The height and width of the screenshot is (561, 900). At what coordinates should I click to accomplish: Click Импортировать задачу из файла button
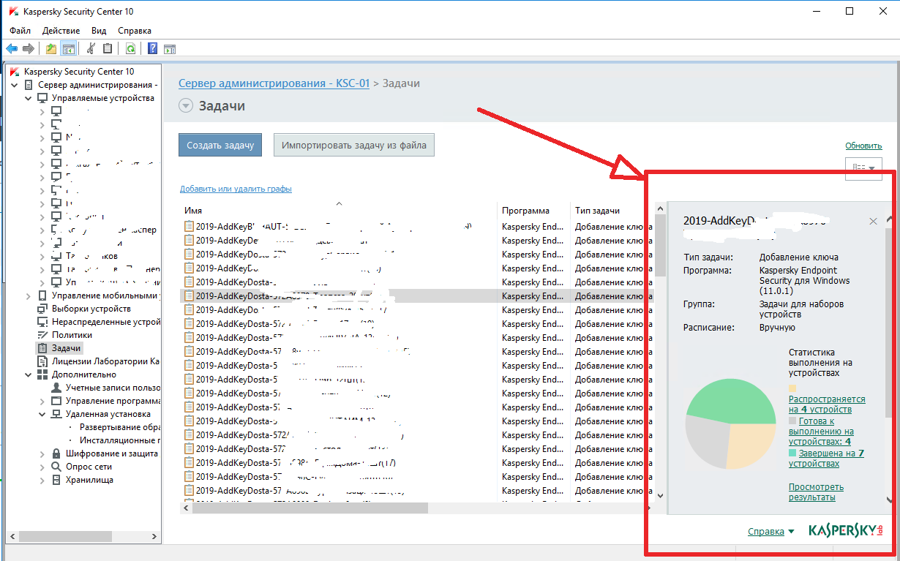click(x=354, y=146)
